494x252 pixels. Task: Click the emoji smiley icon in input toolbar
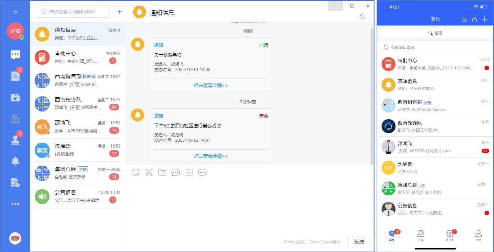(x=135, y=172)
